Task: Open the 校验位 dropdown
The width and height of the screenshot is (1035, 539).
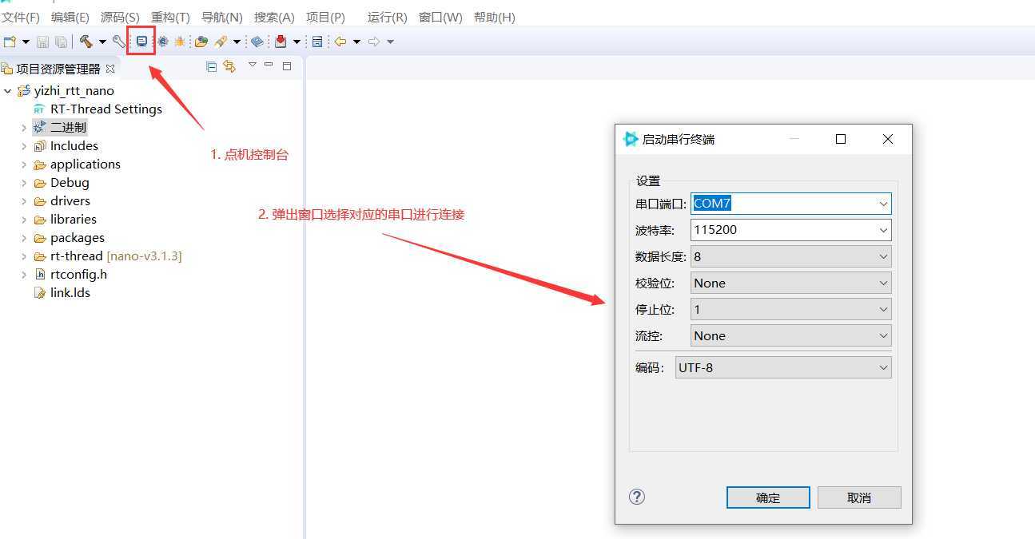Action: [x=791, y=283]
